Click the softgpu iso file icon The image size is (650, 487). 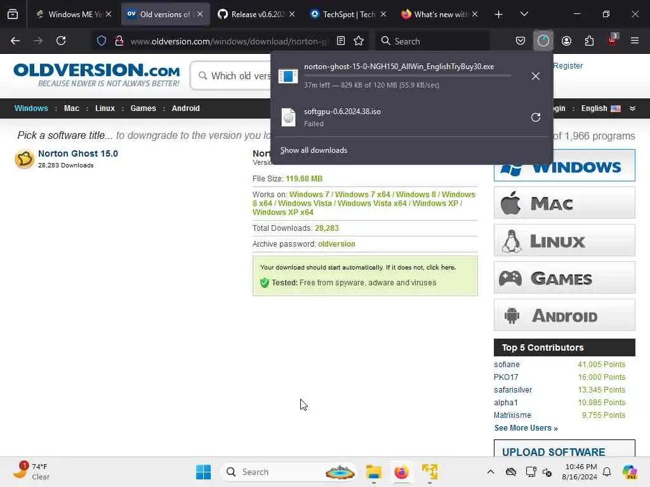(x=288, y=117)
